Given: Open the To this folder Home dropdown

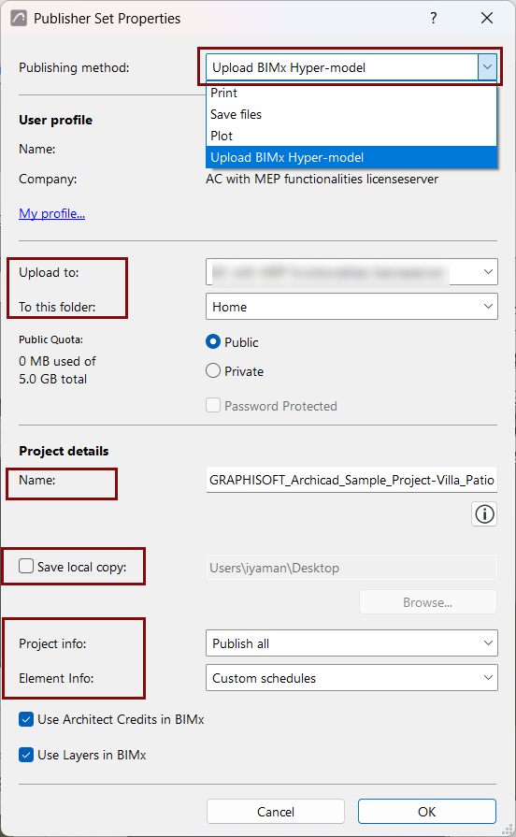Looking at the screenshot, I should (351, 307).
